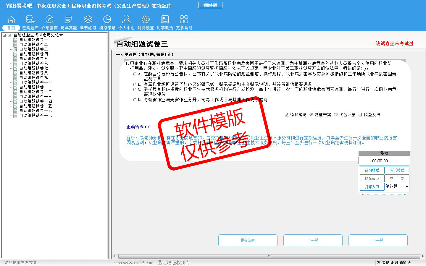The width and height of the screenshot is (426, 266).
Task: Open the 已购题库 database icon
Action: tap(30, 20)
